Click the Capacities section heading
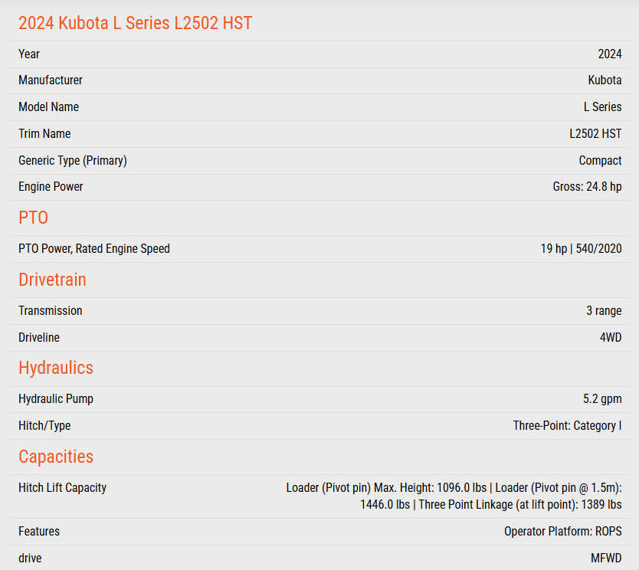Screen dimensions: 639x570 tap(56, 457)
